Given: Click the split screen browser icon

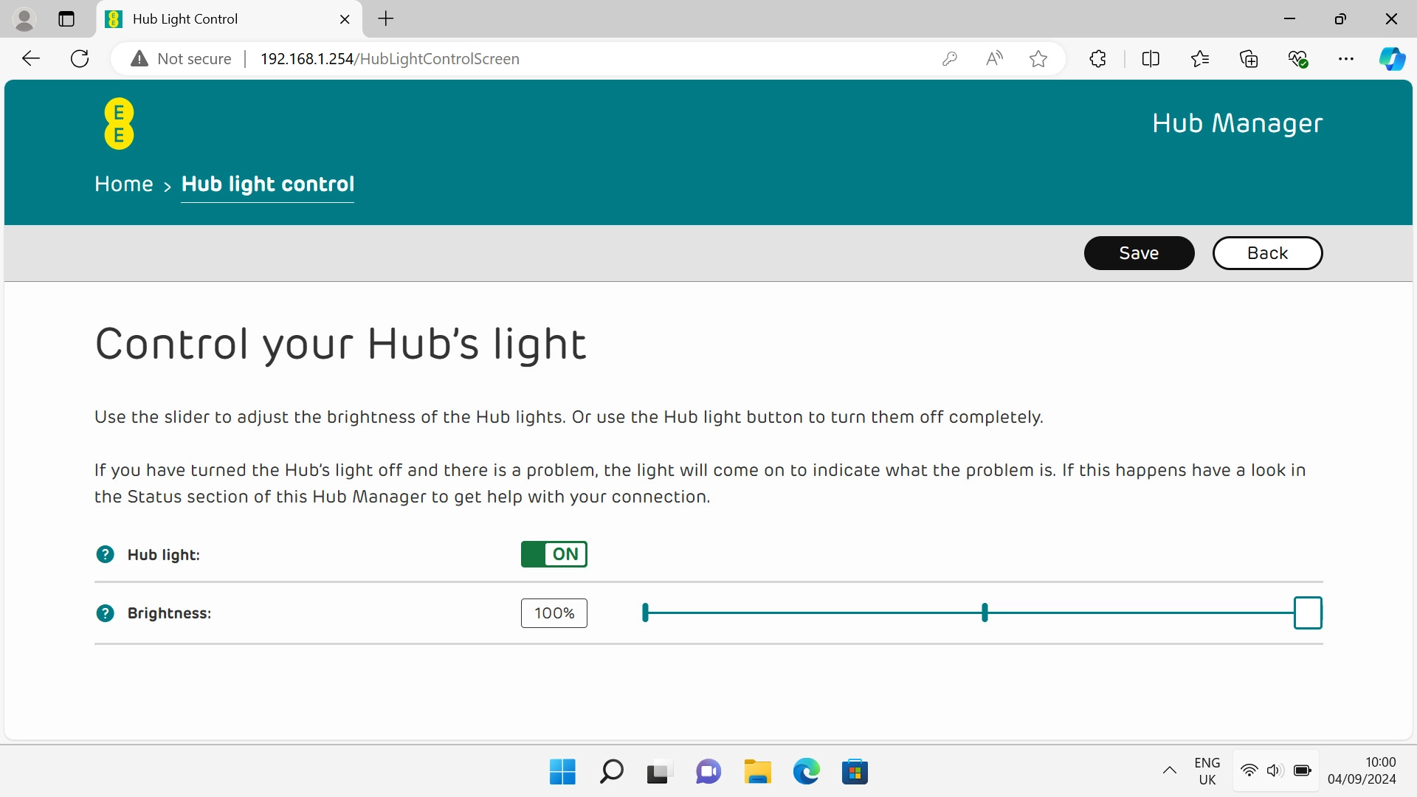Looking at the screenshot, I should (1151, 58).
